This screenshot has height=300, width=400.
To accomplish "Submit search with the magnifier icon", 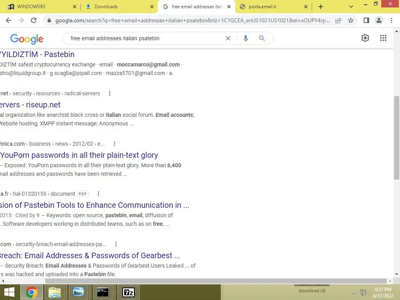I will point(262,38).
